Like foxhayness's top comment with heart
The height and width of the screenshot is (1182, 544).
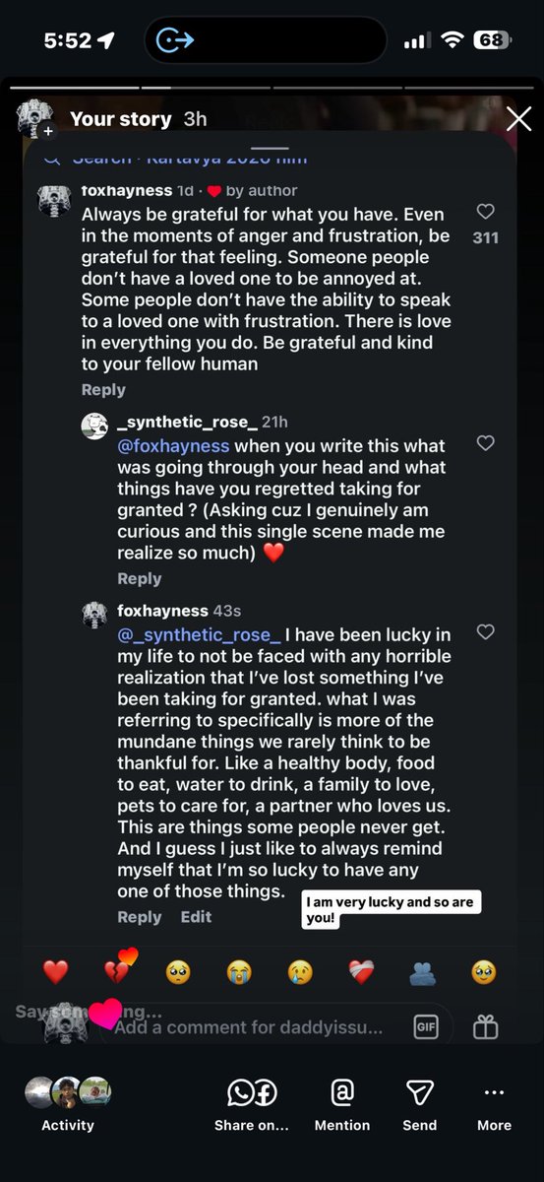point(485,212)
